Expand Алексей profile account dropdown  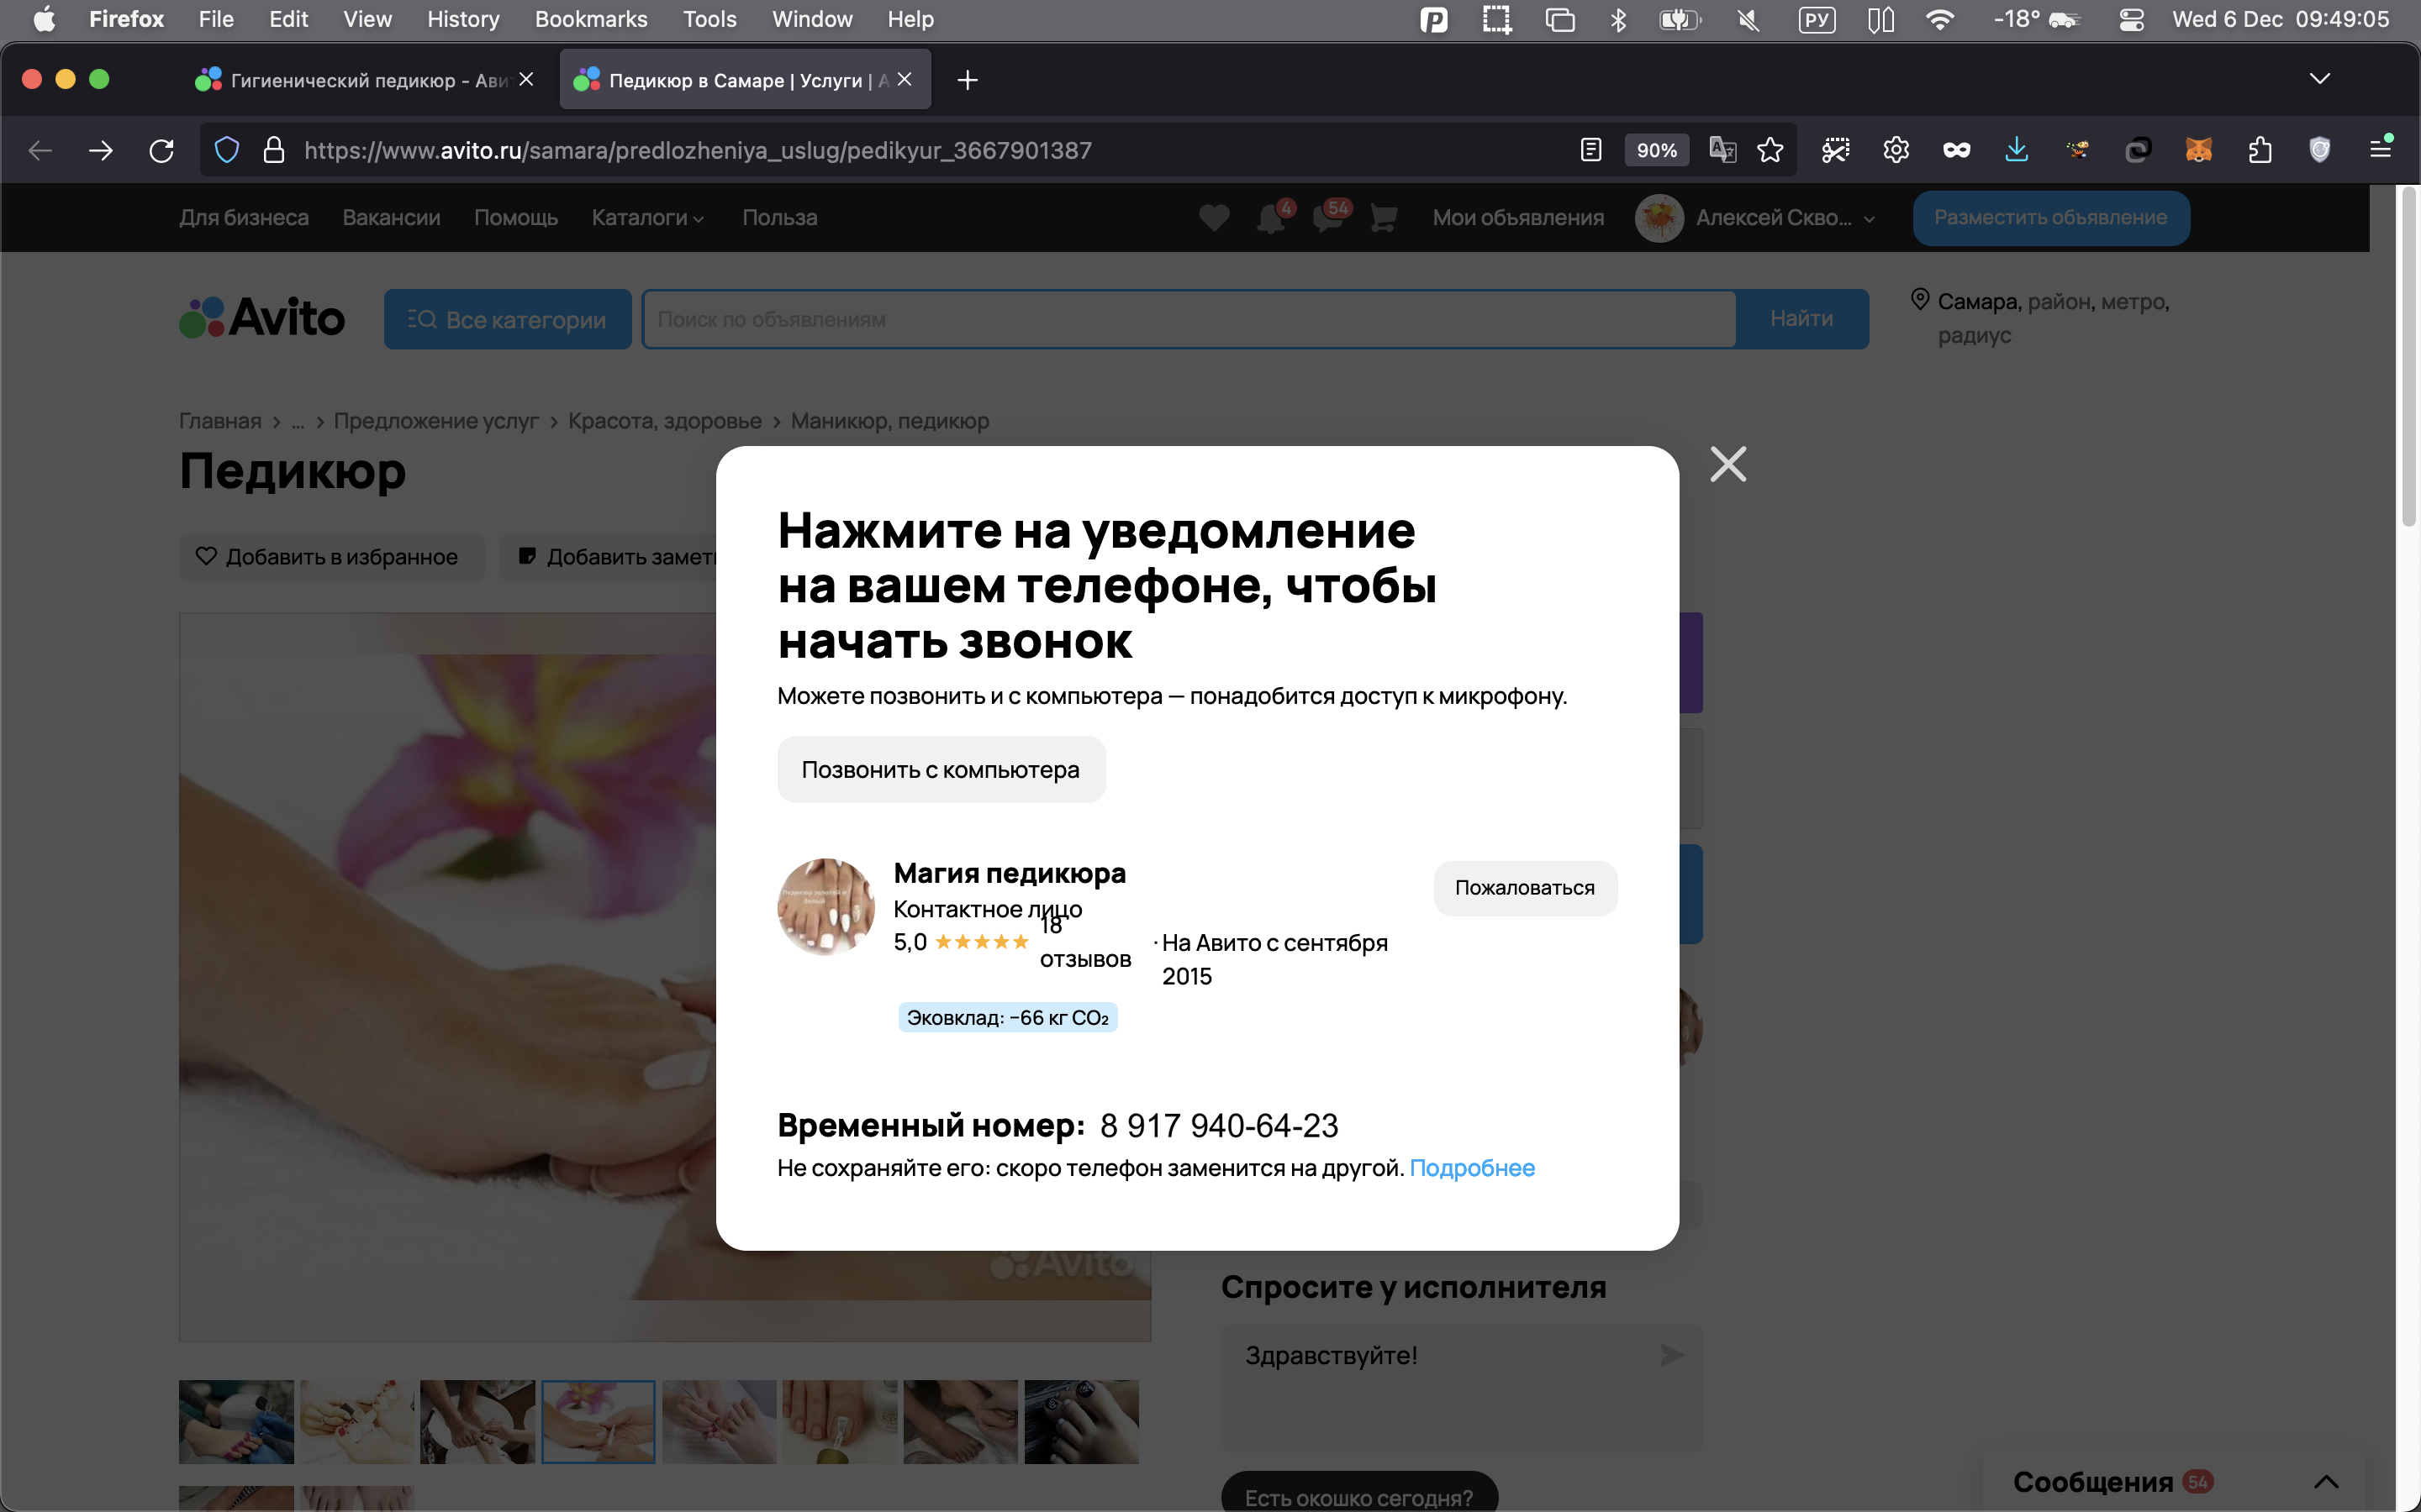pyautogui.click(x=1869, y=219)
